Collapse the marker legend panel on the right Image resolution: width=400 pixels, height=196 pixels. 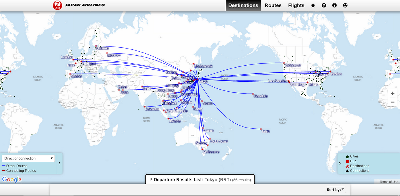(x=340, y=163)
